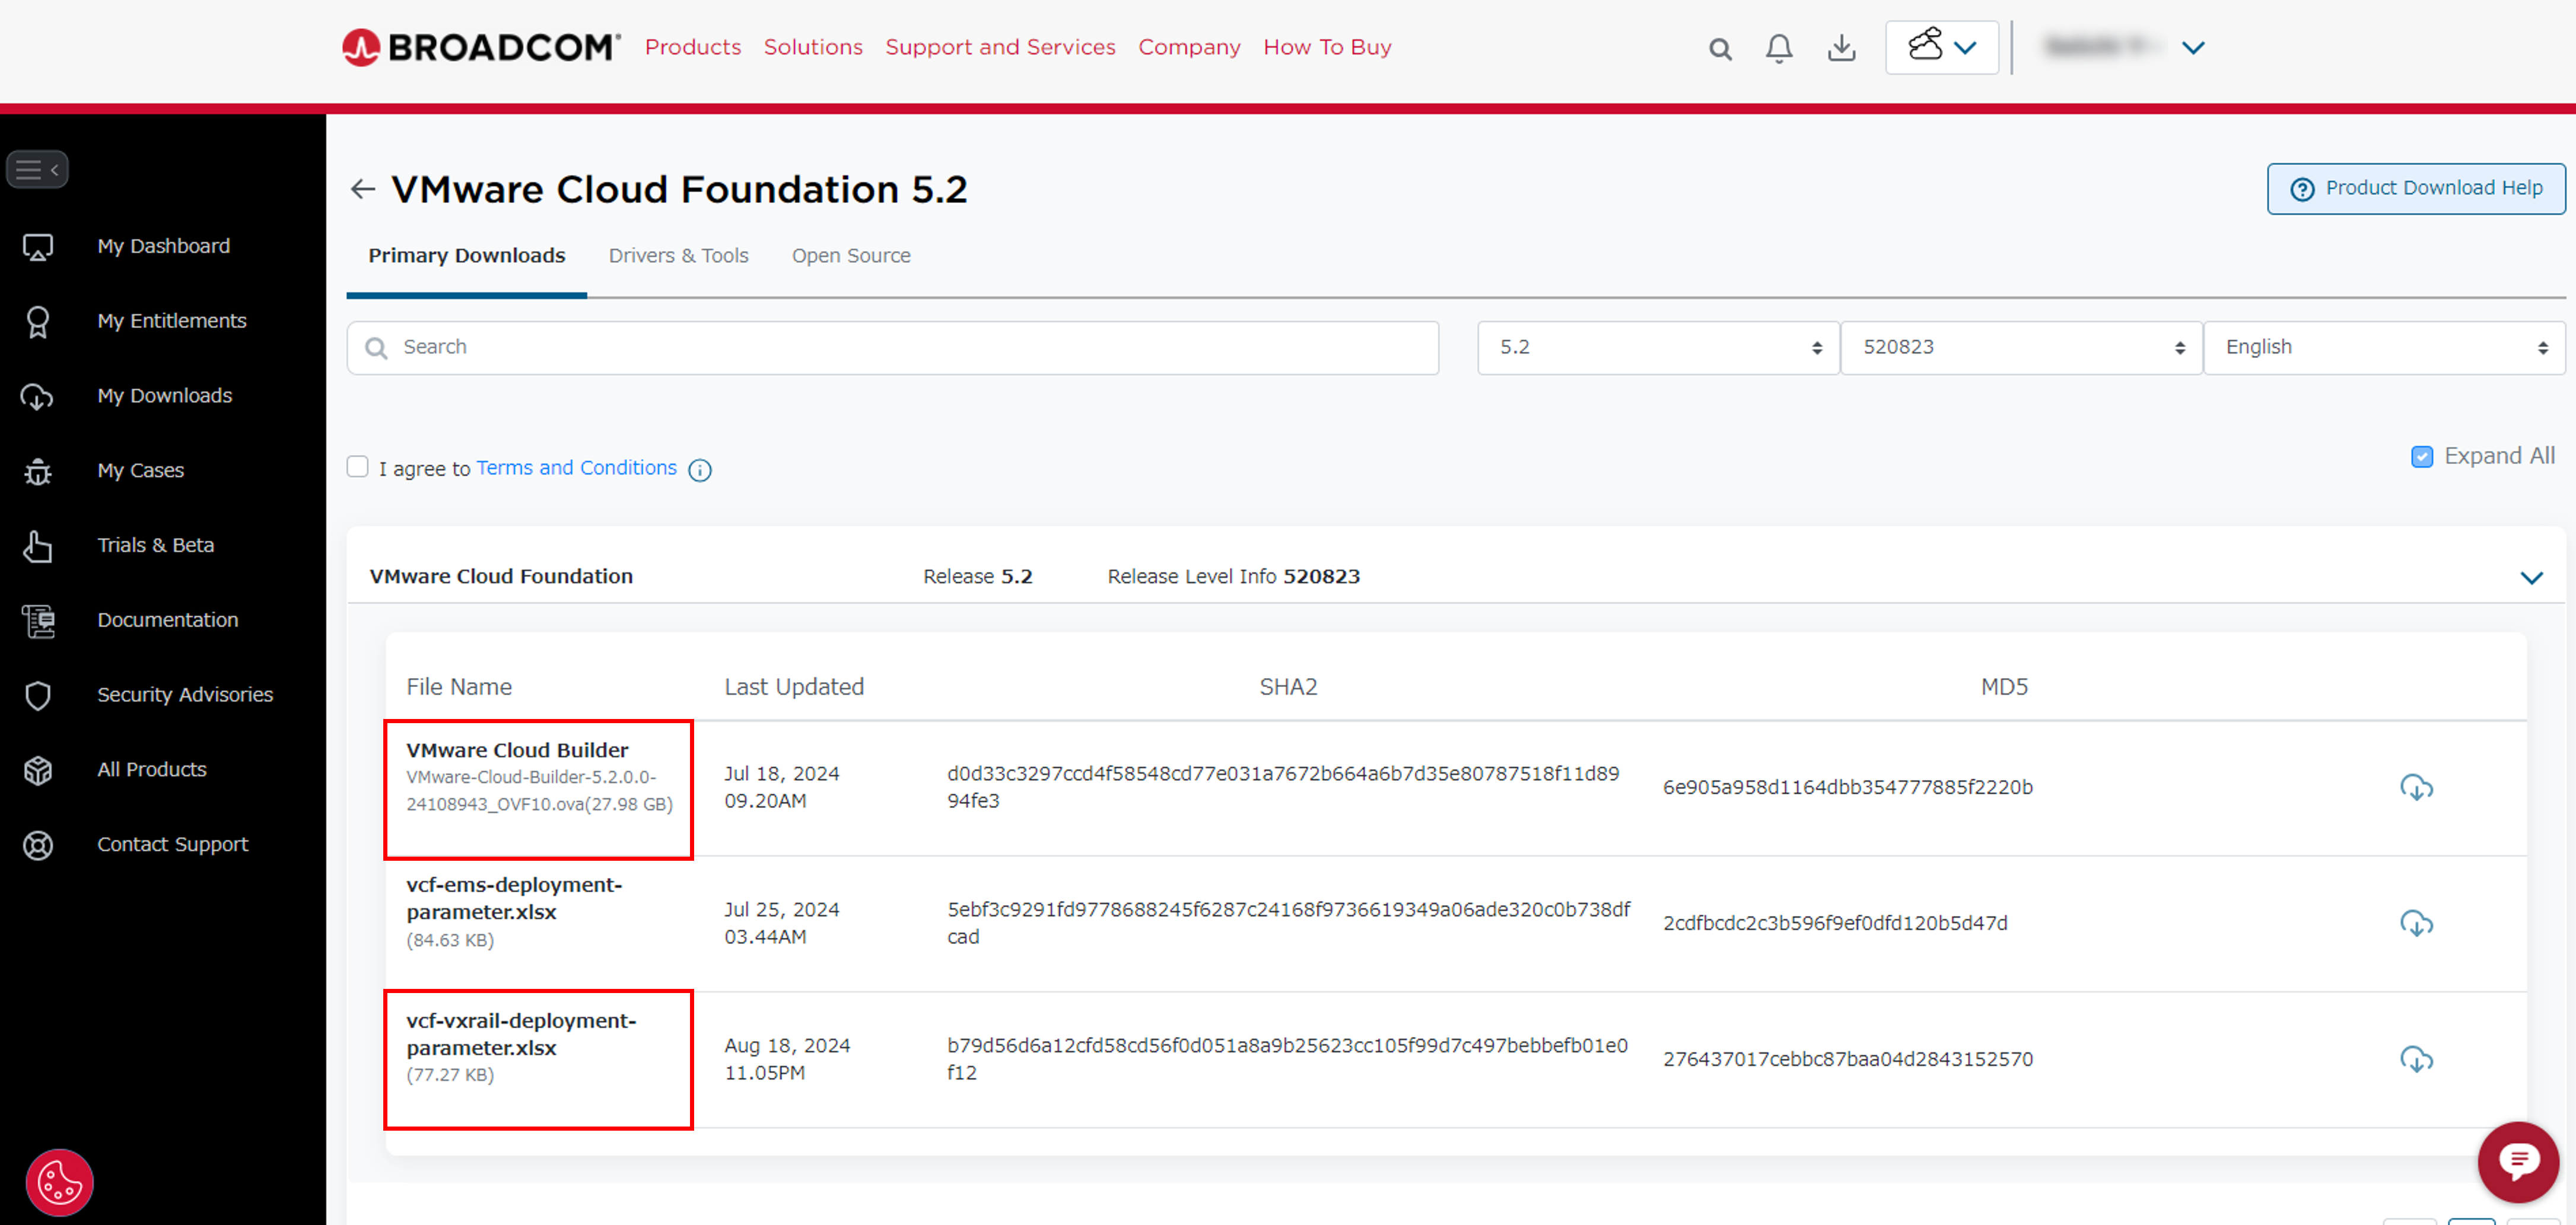The image size is (2576, 1225).
Task: Open the notifications bell icon
Action: 1779,48
